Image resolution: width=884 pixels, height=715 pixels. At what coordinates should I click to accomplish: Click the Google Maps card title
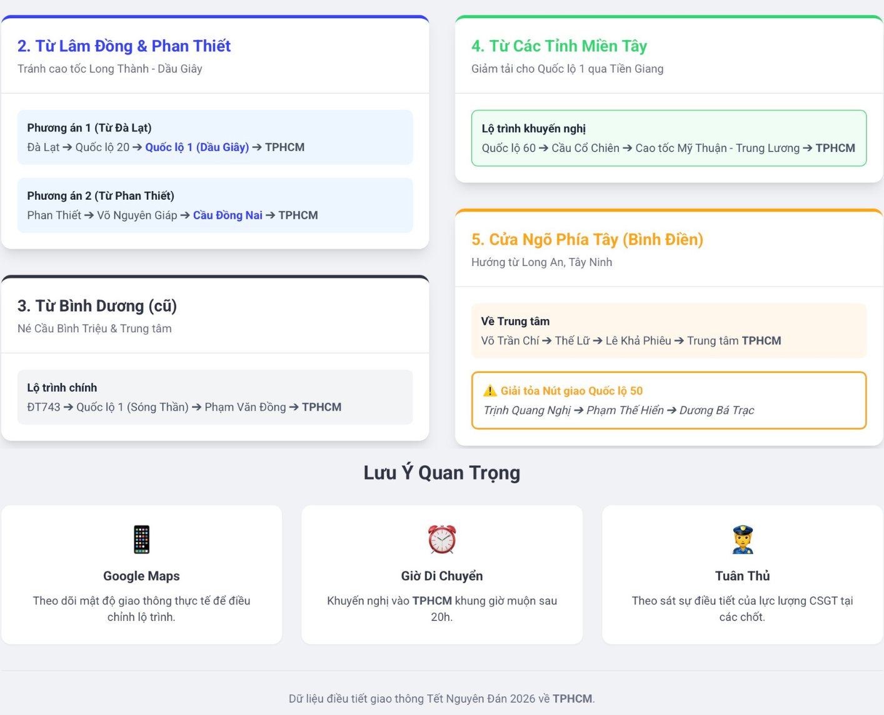[141, 576]
